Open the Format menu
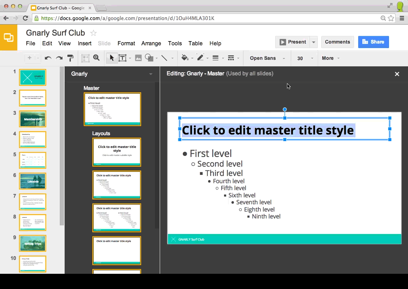 [x=126, y=43]
